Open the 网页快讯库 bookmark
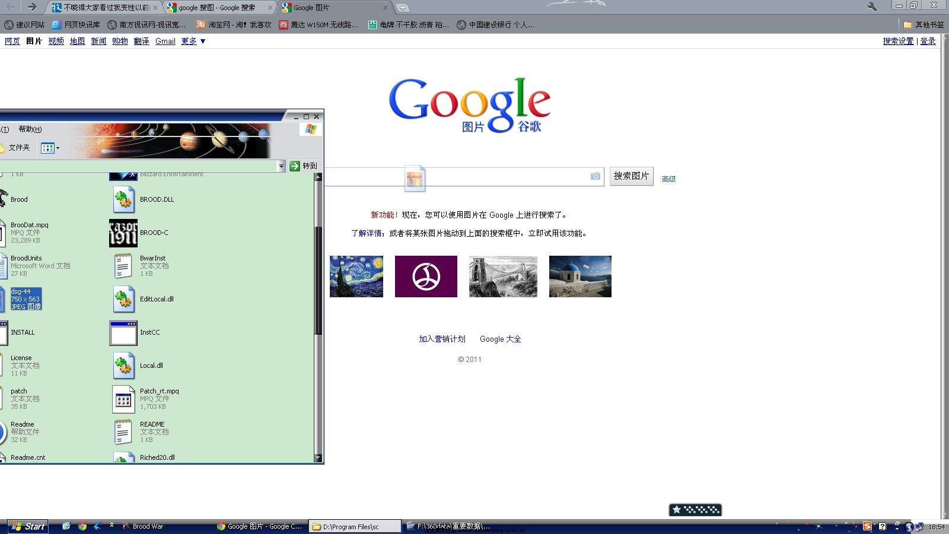This screenshot has height=534, width=949. pos(76,25)
